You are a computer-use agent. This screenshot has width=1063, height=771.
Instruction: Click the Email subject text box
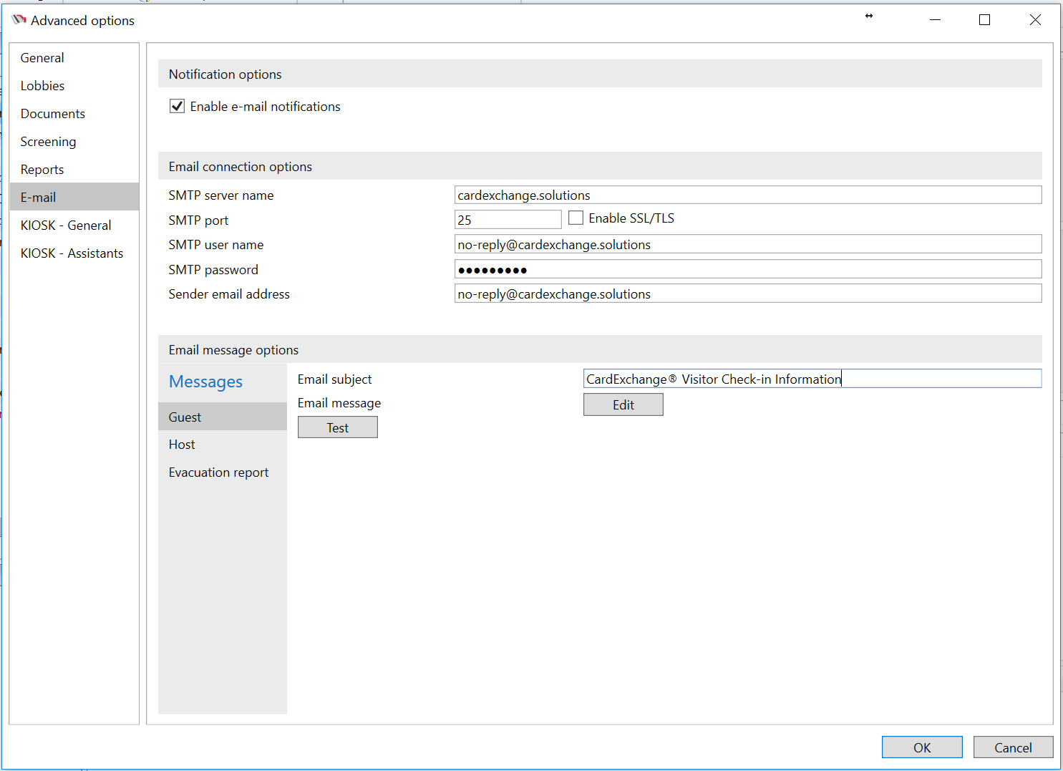812,379
